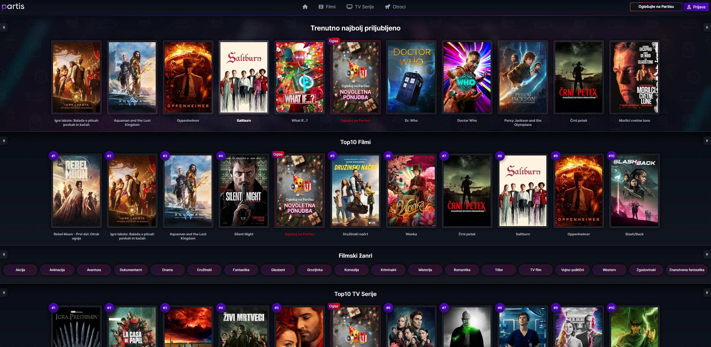Image resolution: width=711 pixels, height=347 pixels.
Task: Click the #1 rank badge on Rebel Moon
Action: tap(53, 156)
